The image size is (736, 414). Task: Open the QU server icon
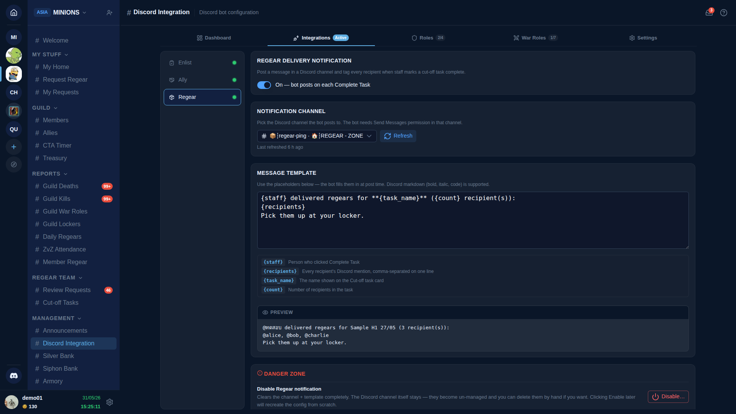[x=14, y=129]
